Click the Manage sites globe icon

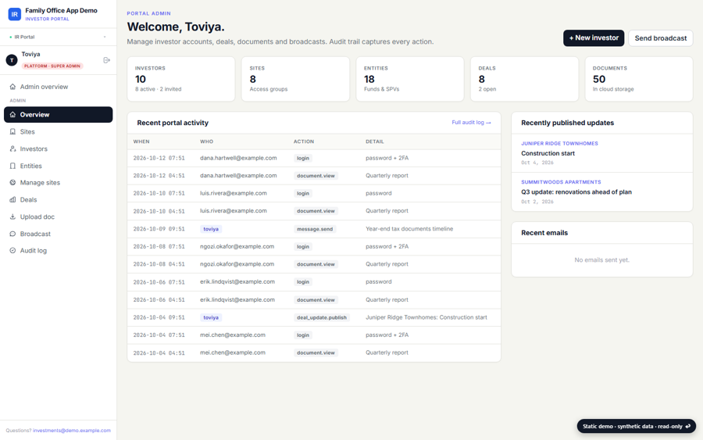[x=12, y=183]
